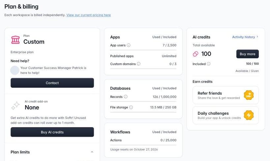This screenshot has width=270, height=161.
Task: Click the '0 / 25,000' actions value
Action: click(168, 140)
